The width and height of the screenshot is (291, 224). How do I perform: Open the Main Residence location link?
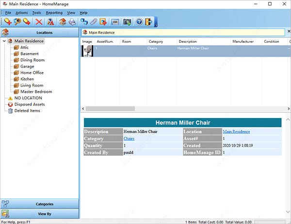tap(236, 132)
